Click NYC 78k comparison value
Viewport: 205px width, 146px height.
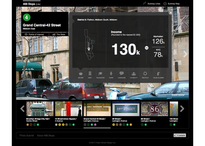point(158,55)
